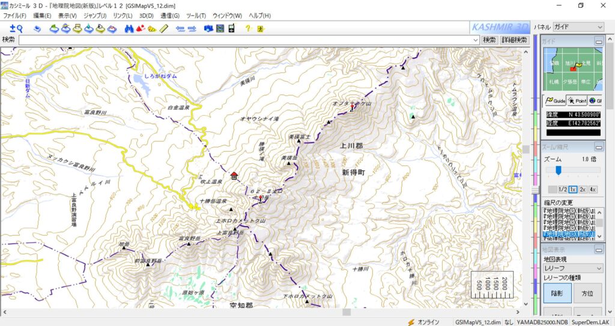The image size is (615, 326).
Task: Click the 詳細検索 advanced search button
Action: pyautogui.click(x=514, y=40)
